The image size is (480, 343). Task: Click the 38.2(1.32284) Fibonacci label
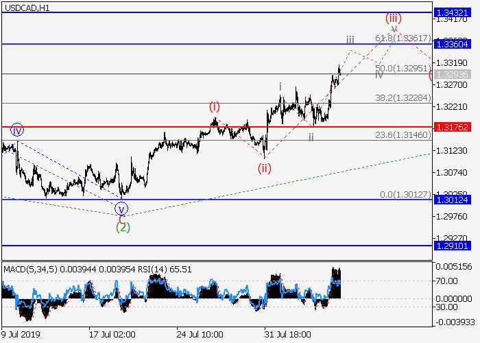402,98
